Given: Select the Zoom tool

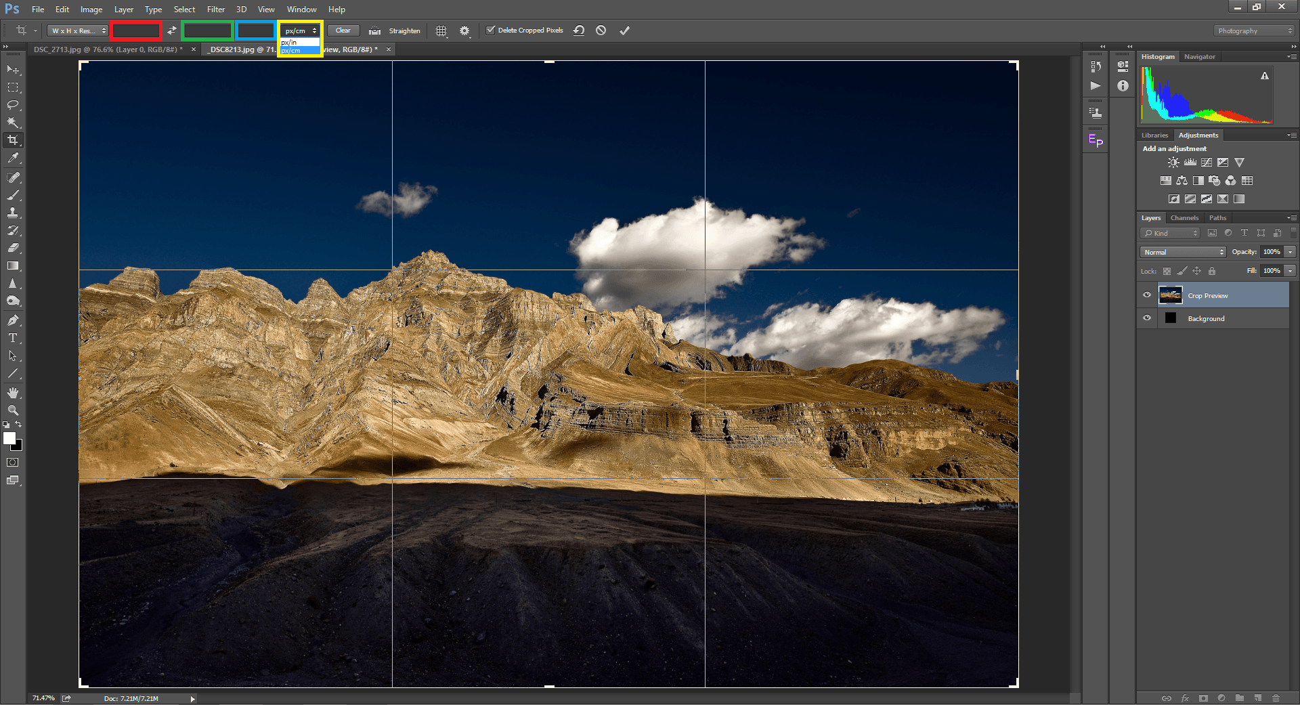Looking at the screenshot, I should [x=13, y=410].
